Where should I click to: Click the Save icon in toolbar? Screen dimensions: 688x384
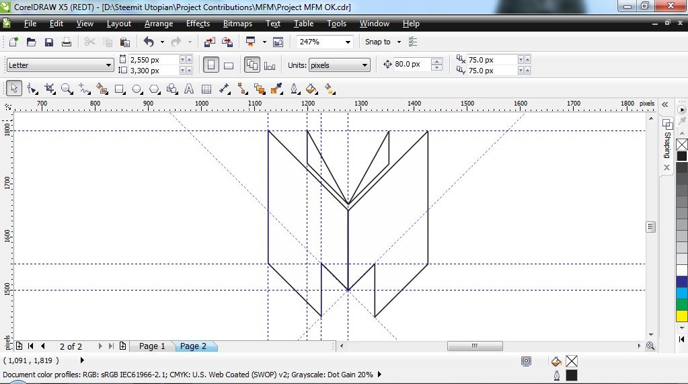(49, 42)
